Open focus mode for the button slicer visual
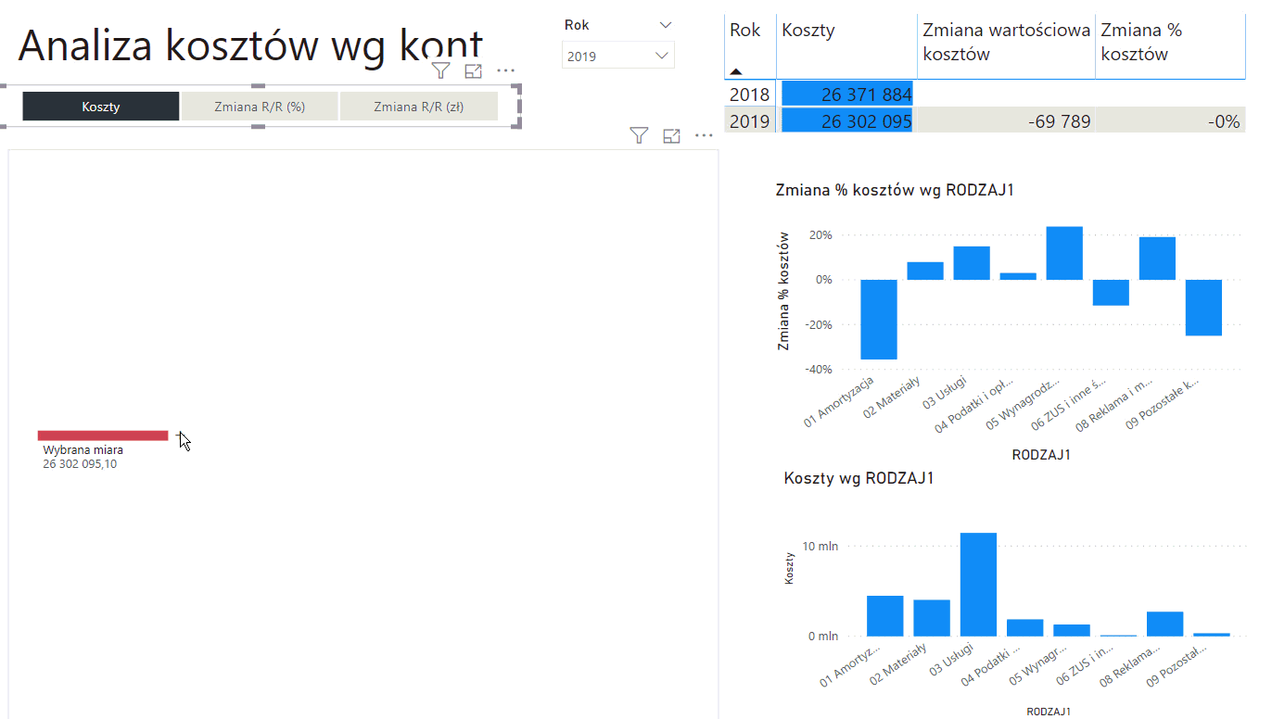The height and width of the screenshot is (719, 1272). (473, 70)
